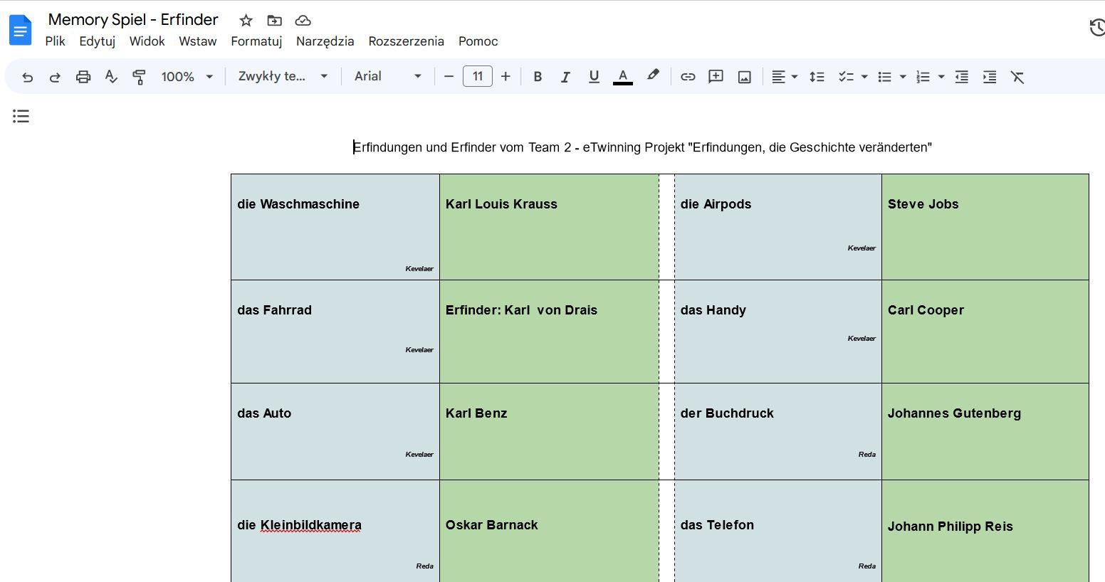Expand the numbered list options arrow
This screenshot has height=582, width=1105.
coord(941,77)
